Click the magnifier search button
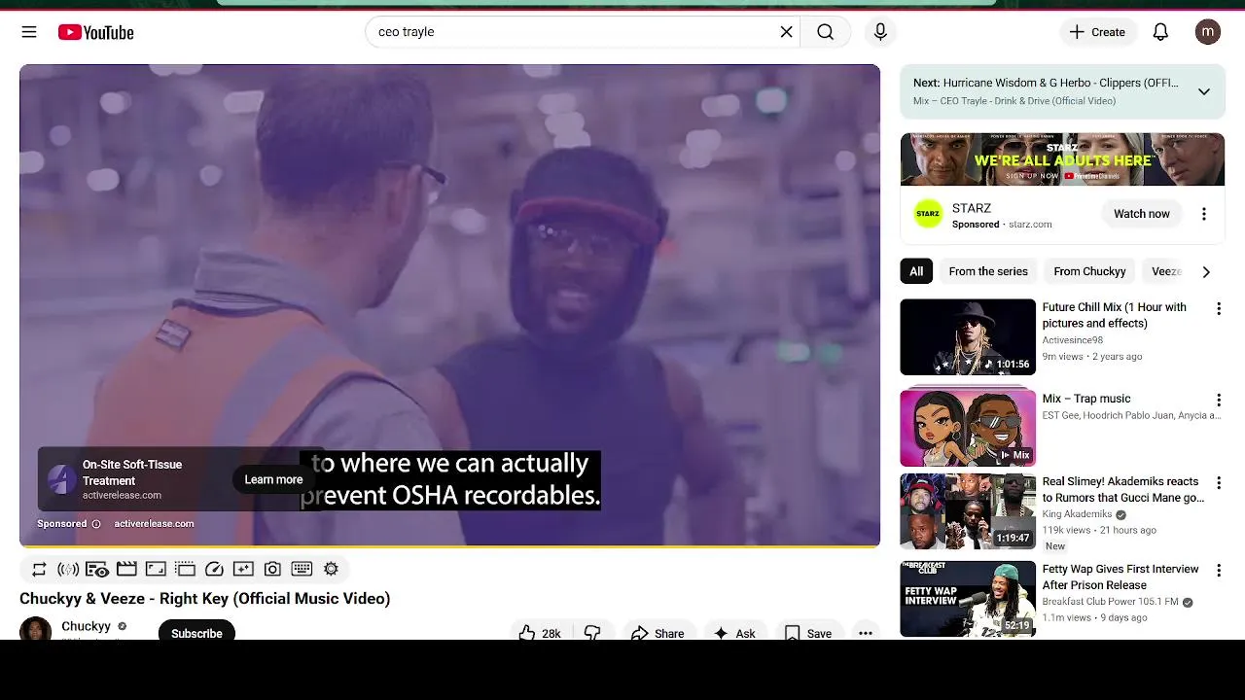Viewport: 1245px width, 700px height. tap(825, 32)
